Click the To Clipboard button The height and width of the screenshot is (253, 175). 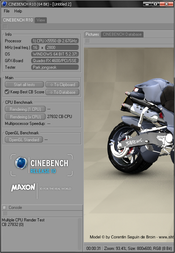click(x=62, y=85)
